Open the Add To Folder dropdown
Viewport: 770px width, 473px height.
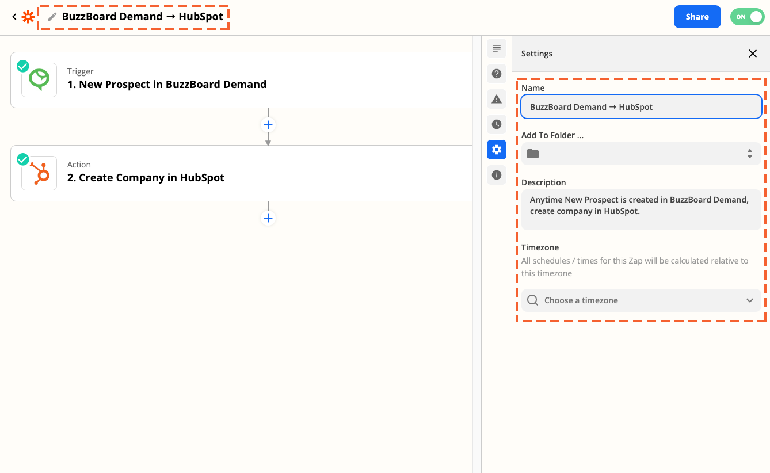(x=641, y=154)
